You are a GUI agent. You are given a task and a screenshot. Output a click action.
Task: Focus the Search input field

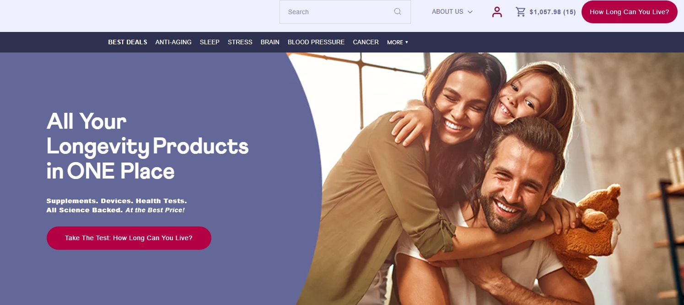click(x=345, y=12)
